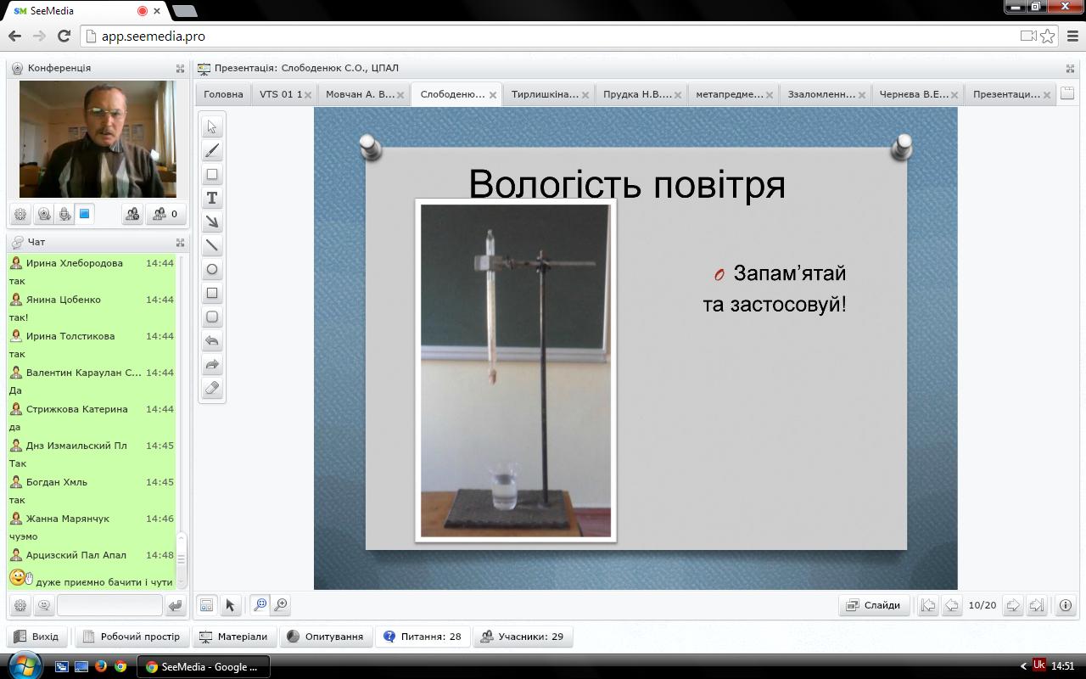Click the chat message input field
Image resolution: width=1086 pixels, height=679 pixels.
[109, 605]
